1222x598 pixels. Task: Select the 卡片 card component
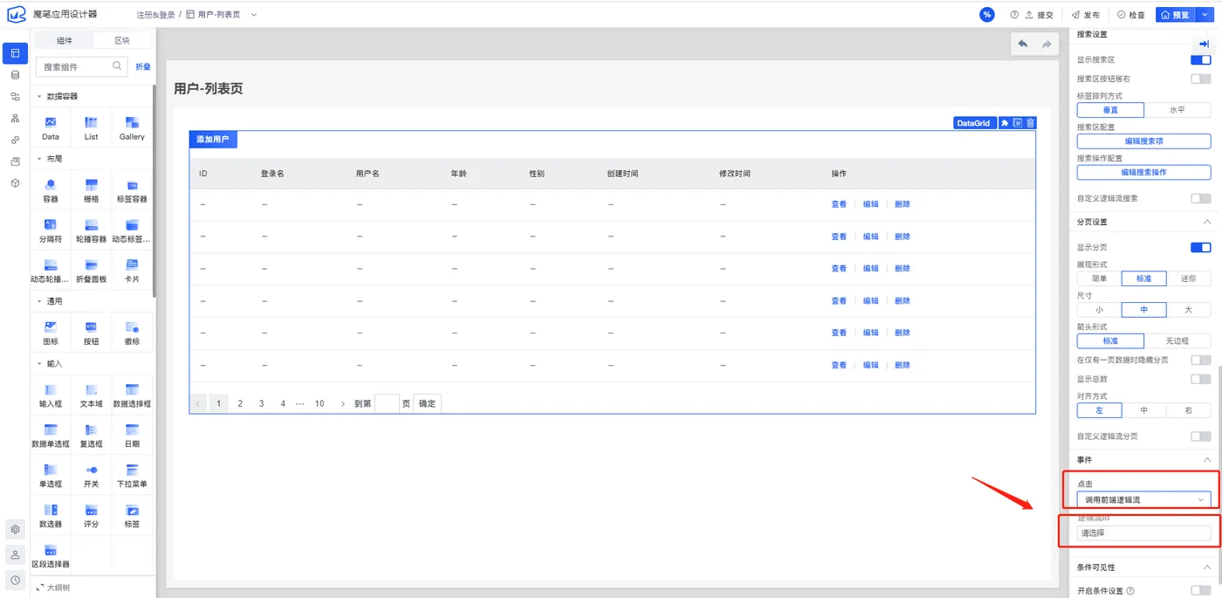(132, 271)
